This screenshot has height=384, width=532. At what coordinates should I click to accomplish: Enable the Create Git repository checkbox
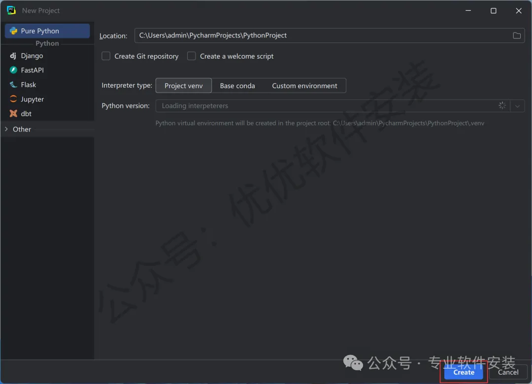[106, 56]
